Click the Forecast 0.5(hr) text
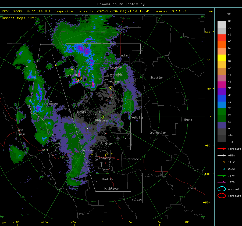Image resolution: width=242 pixels, height=226 pixels. click(169, 11)
